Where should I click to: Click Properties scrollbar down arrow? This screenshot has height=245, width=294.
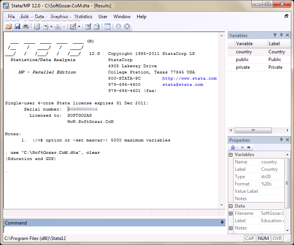pos(287,231)
